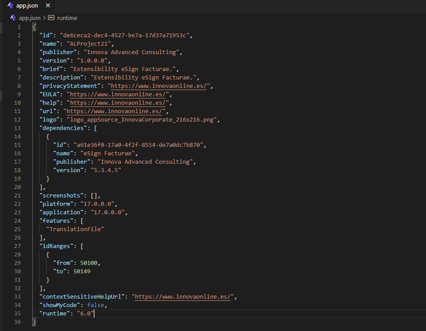Click the EULA link to innovaonline.es
Viewport: 426px width, 331px height.
coord(117,94)
